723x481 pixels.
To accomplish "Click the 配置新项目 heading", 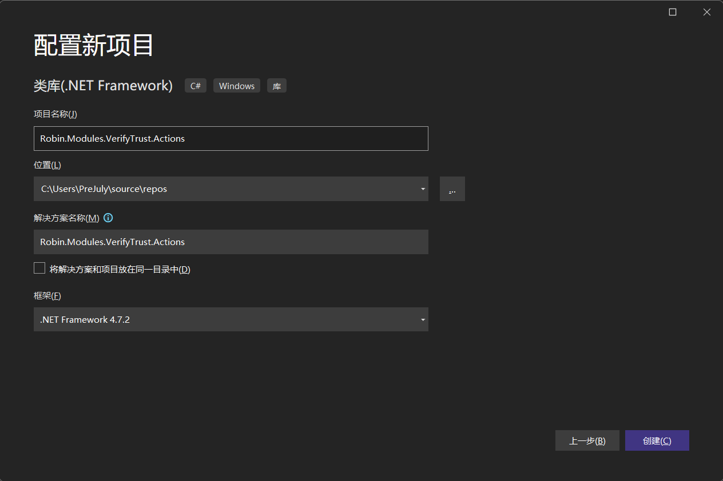I will pyautogui.click(x=93, y=45).
